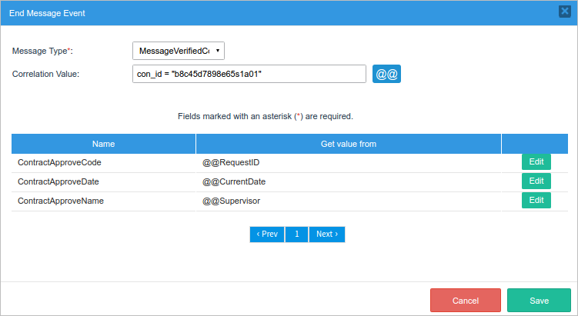Select the ContractApproveCode name cell
The width and height of the screenshot is (578, 316).
pyautogui.click(x=60, y=163)
